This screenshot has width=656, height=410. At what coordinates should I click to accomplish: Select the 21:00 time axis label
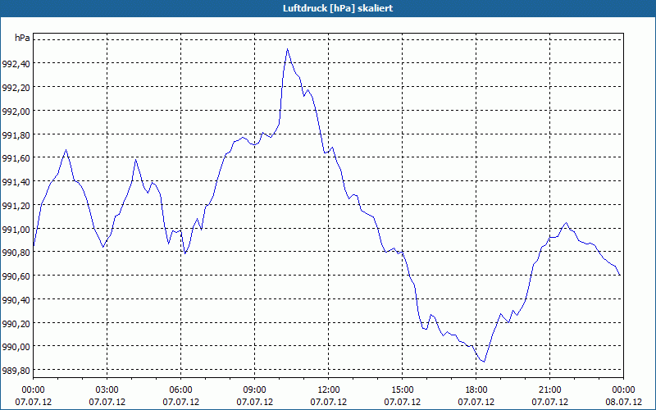549,390
